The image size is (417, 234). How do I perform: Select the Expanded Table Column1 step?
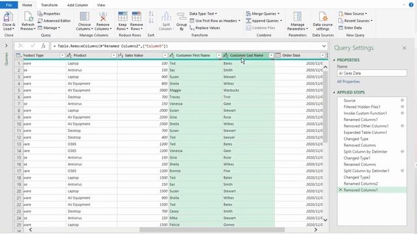(365, 133)
